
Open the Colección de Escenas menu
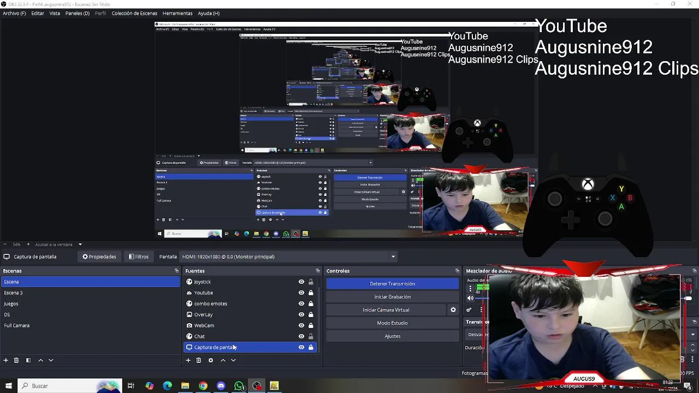(134, 13)
